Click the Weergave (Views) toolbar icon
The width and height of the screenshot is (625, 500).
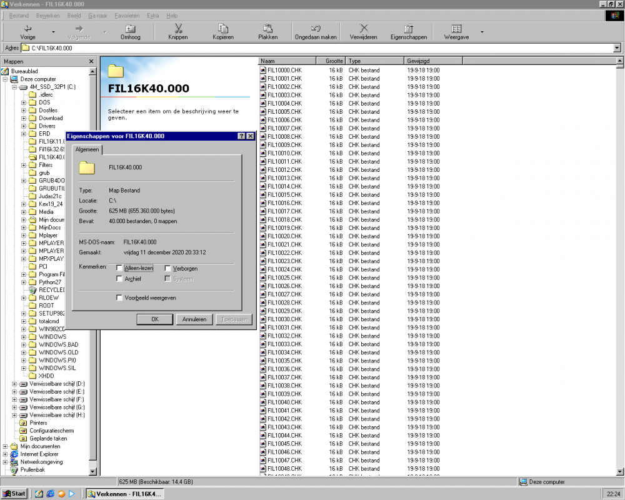click(x=457, y=29)
